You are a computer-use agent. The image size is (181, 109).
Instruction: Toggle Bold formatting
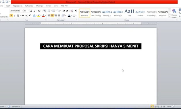[11, 15]
